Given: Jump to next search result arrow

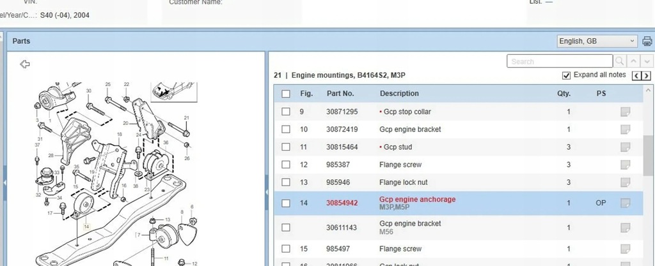Looking at the screenshot, I should pyautogui.click(x=647, y=61).
